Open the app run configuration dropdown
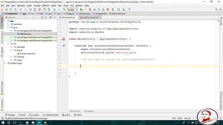 point(72,9)
